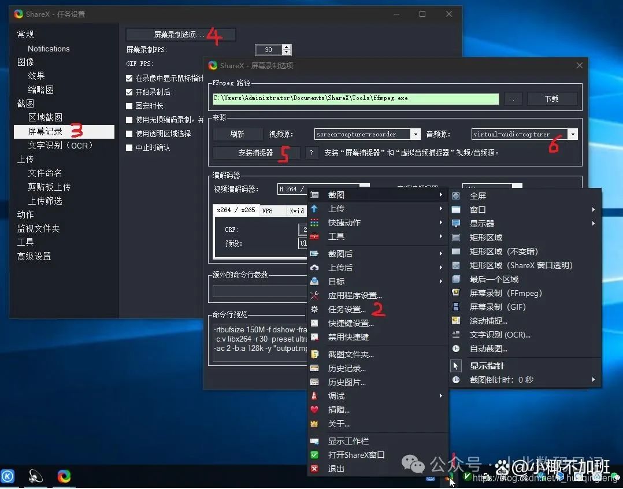Enable the 固定时长 checkbox
The height and width of the screenshot is (489, 623).
129,106
